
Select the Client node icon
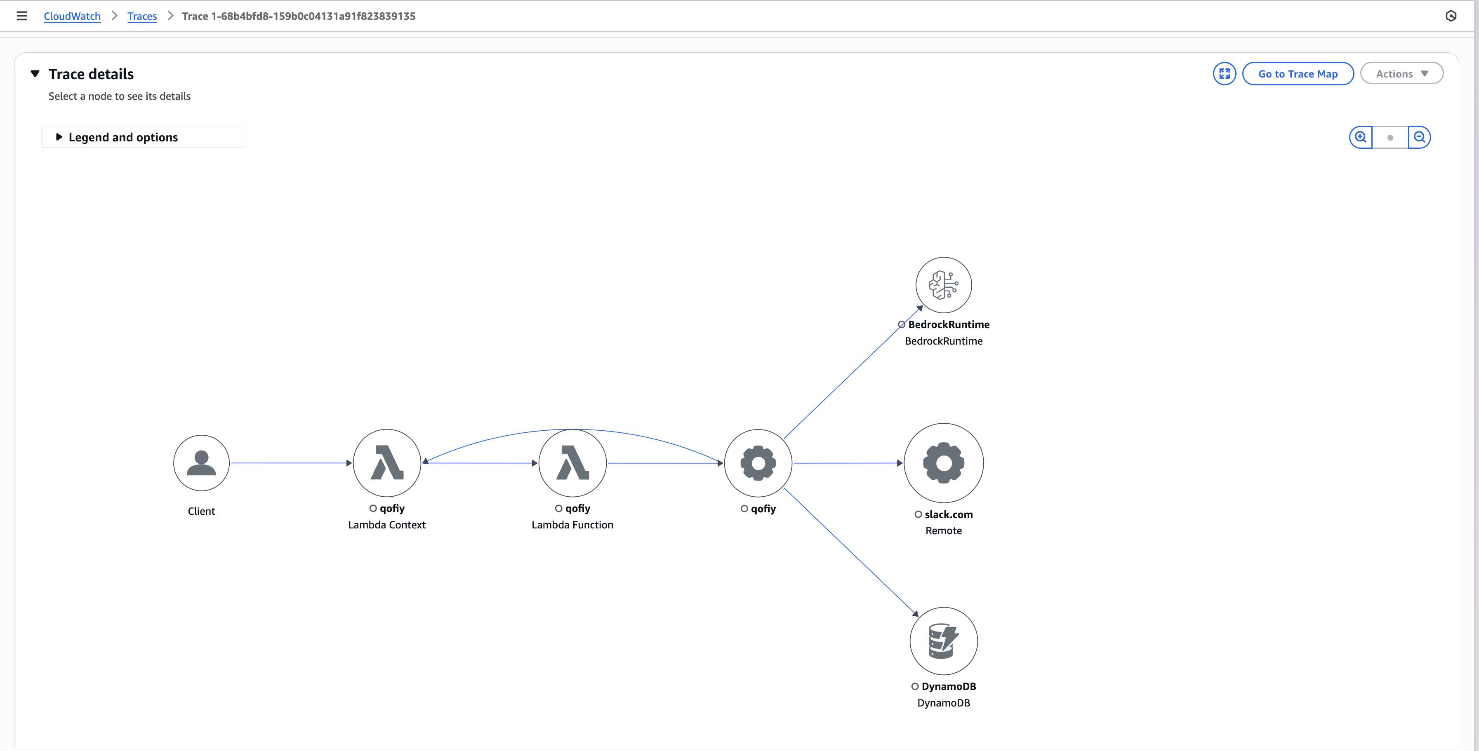click(202, 463)
